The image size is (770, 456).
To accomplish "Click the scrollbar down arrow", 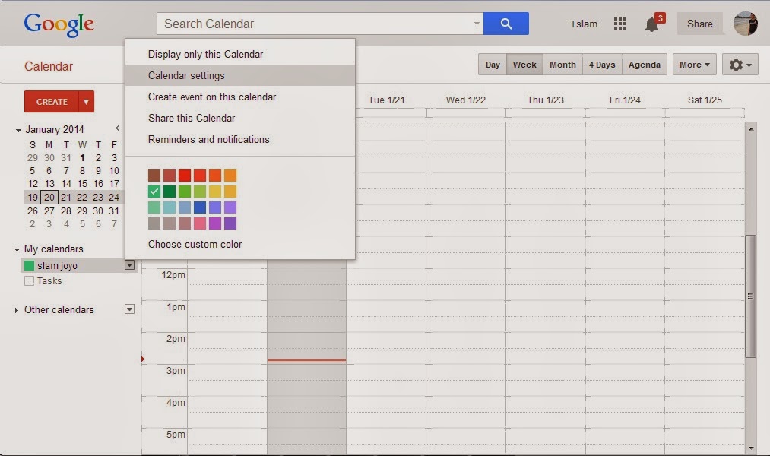I will (751, 448).
